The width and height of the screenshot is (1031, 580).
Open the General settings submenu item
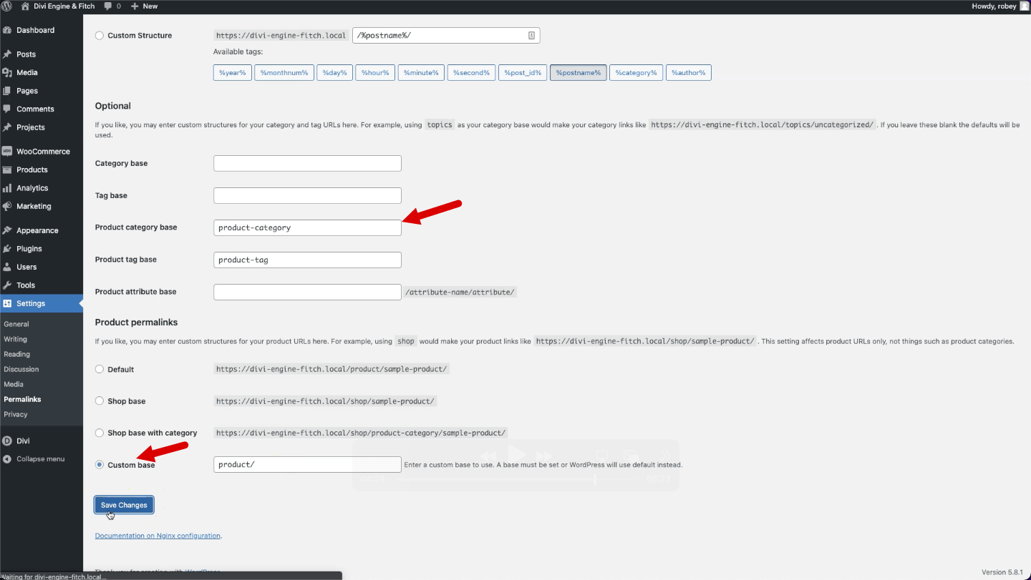tap(16, 324)
